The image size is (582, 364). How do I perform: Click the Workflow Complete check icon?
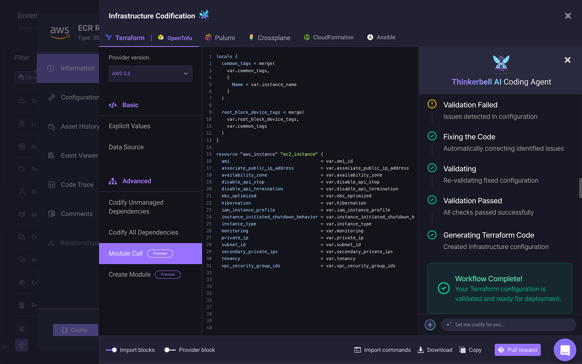click(x=444, y=288)
